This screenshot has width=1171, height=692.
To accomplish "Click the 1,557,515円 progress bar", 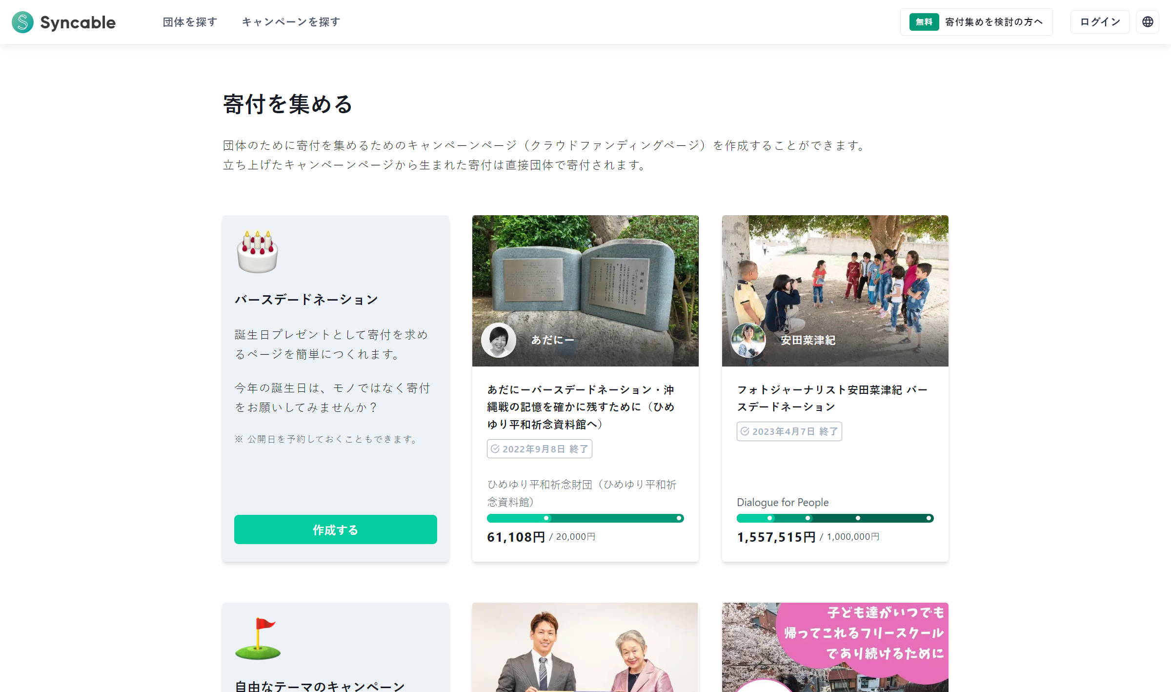I will 835,518.
